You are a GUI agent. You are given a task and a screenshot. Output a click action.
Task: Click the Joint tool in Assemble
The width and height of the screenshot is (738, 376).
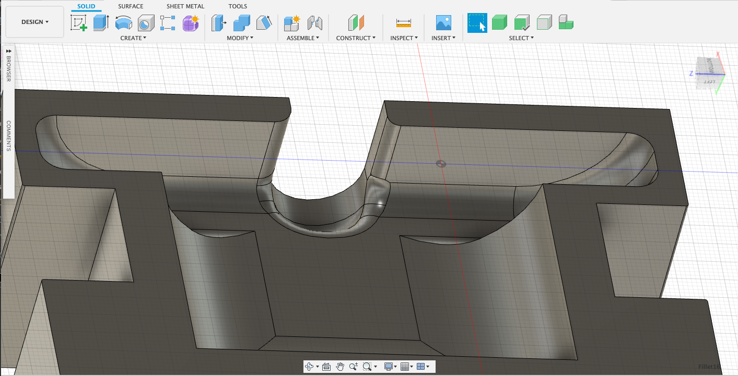tap(315, 23)
